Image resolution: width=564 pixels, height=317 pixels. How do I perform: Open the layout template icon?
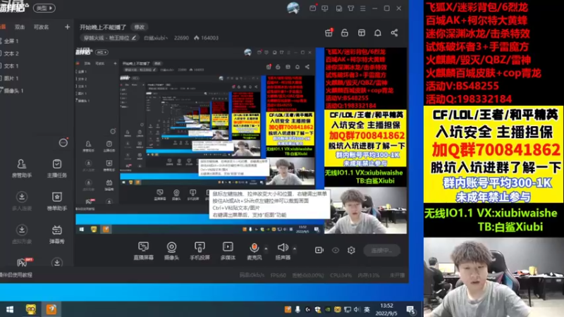[x=362, y=32]
